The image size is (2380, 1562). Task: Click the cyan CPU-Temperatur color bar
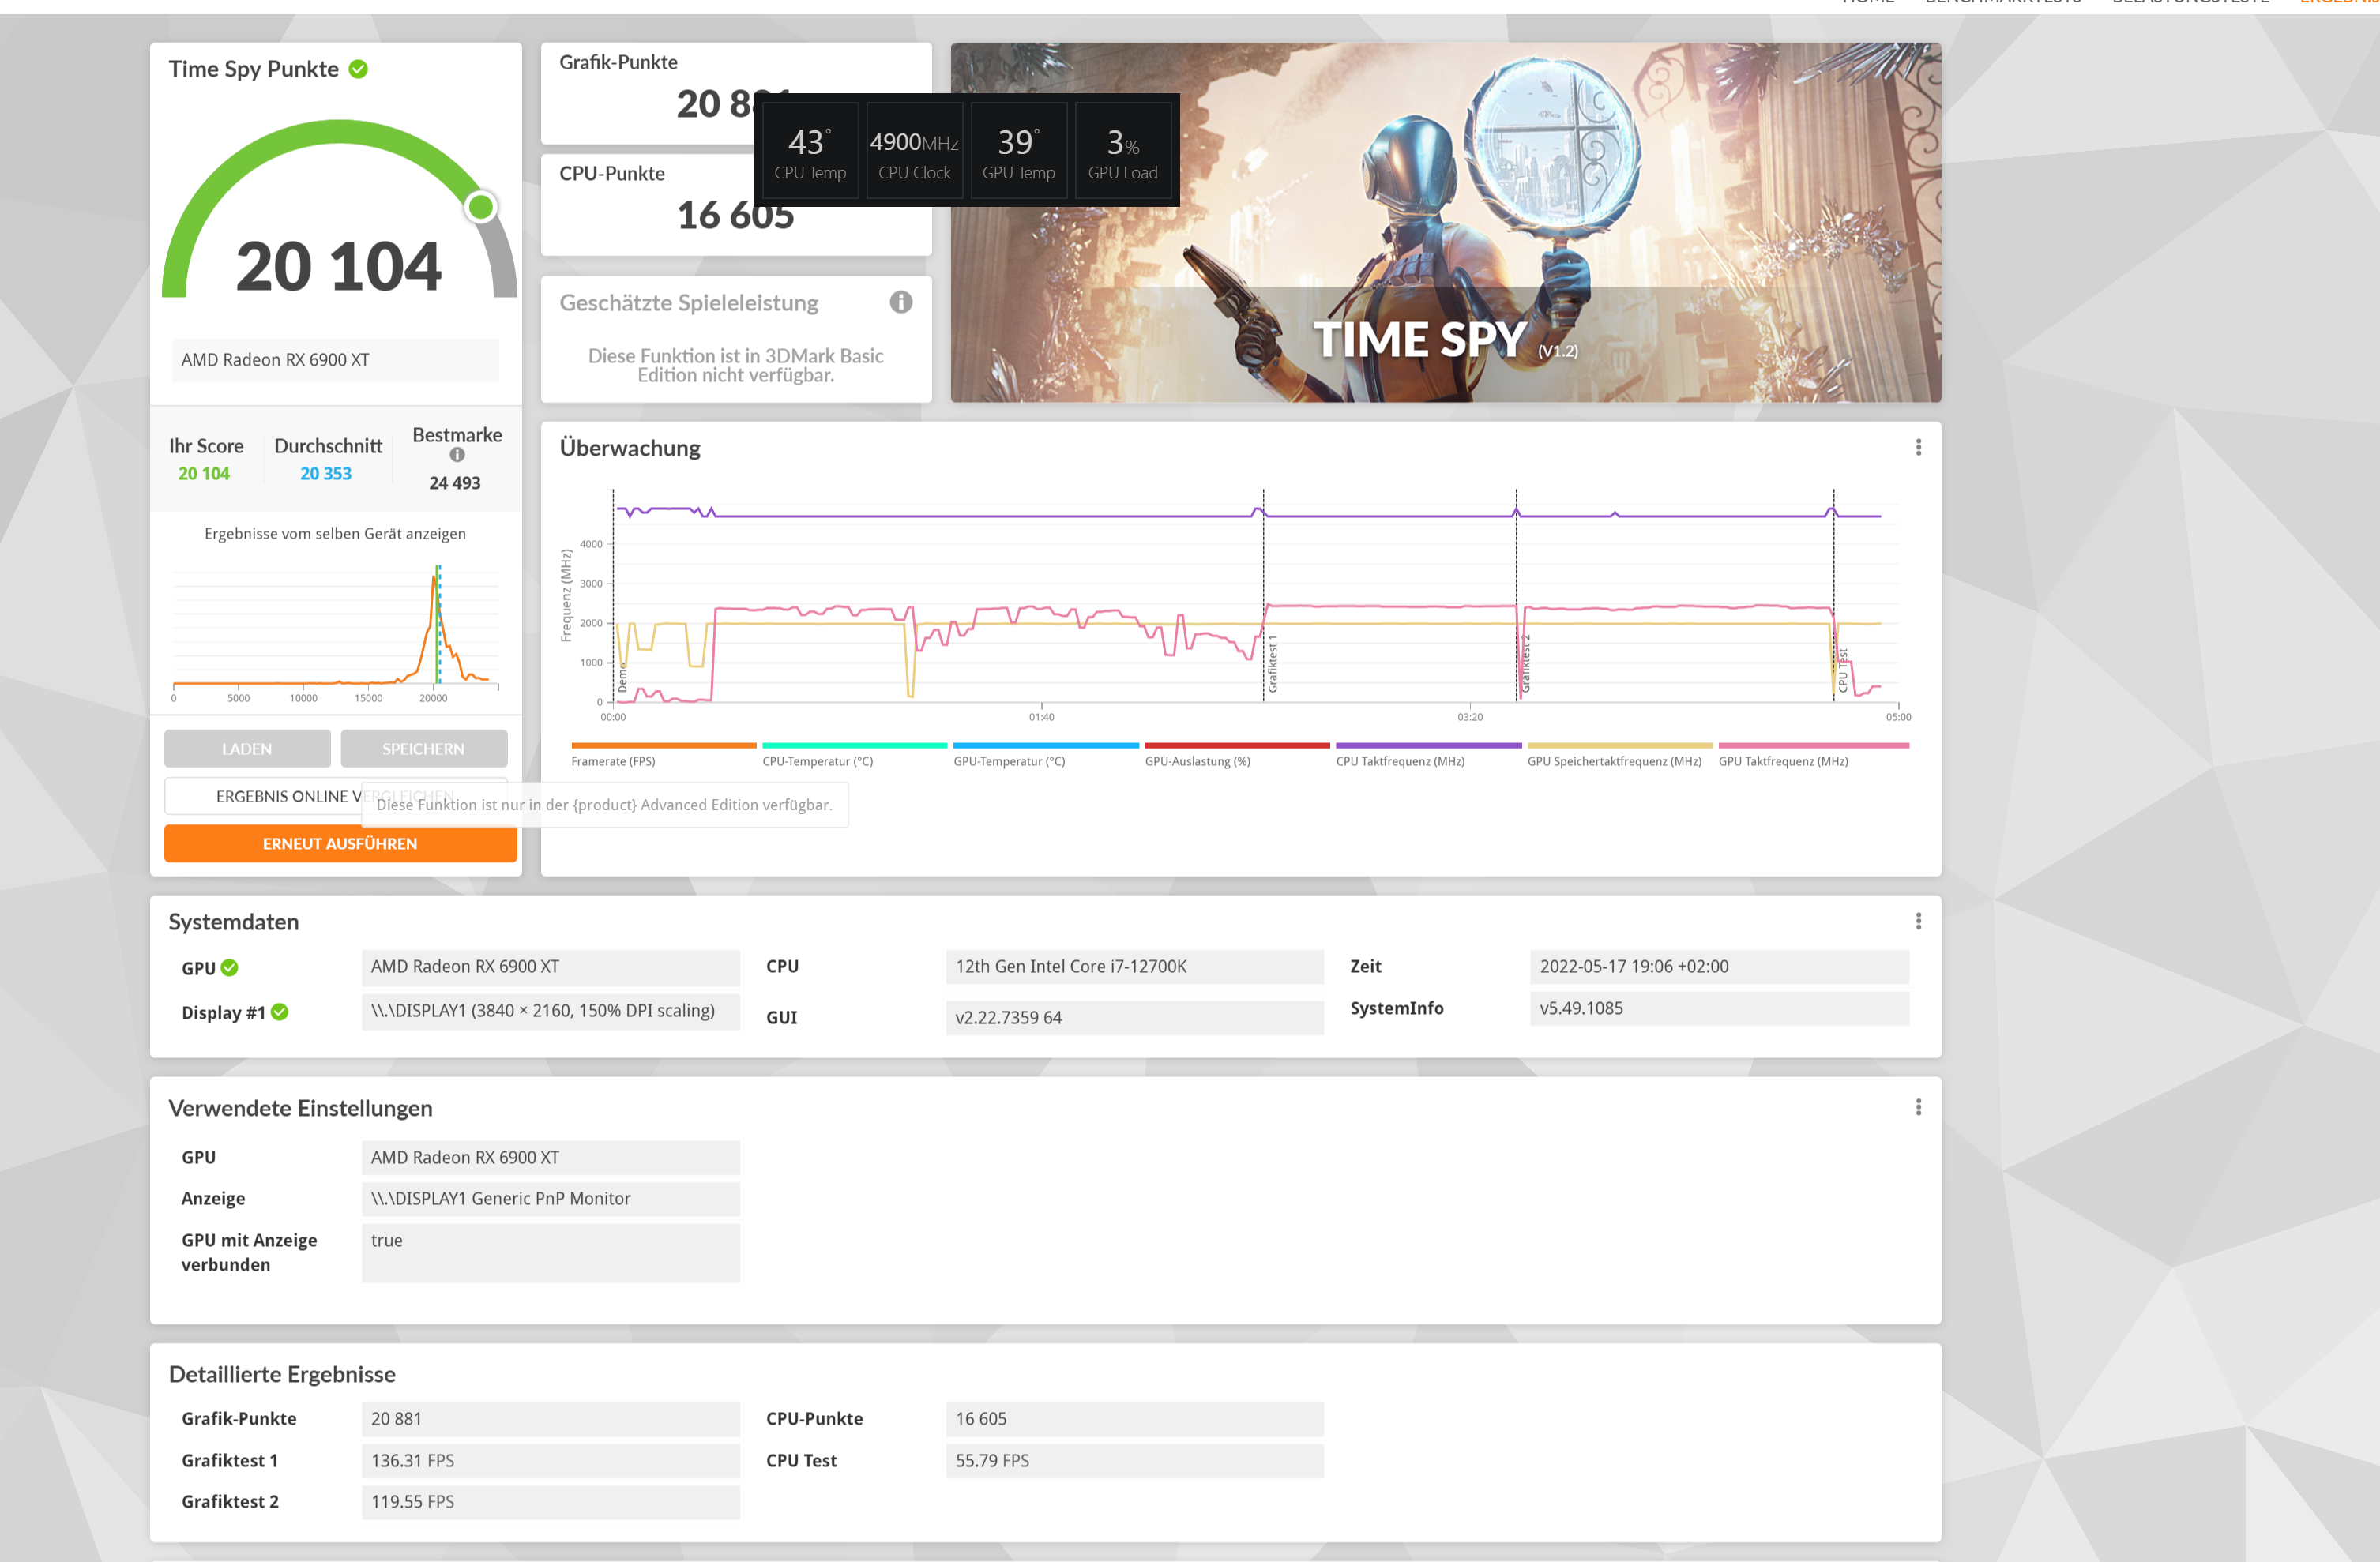pos(854,745)
